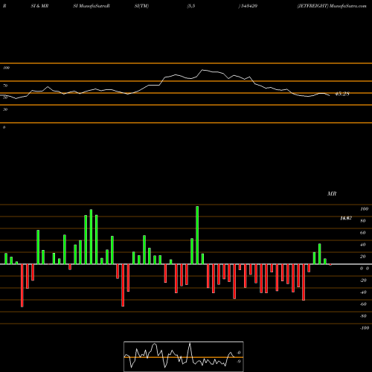
Task: Click the MR axis label -60
Action: (x=363, y=304)
